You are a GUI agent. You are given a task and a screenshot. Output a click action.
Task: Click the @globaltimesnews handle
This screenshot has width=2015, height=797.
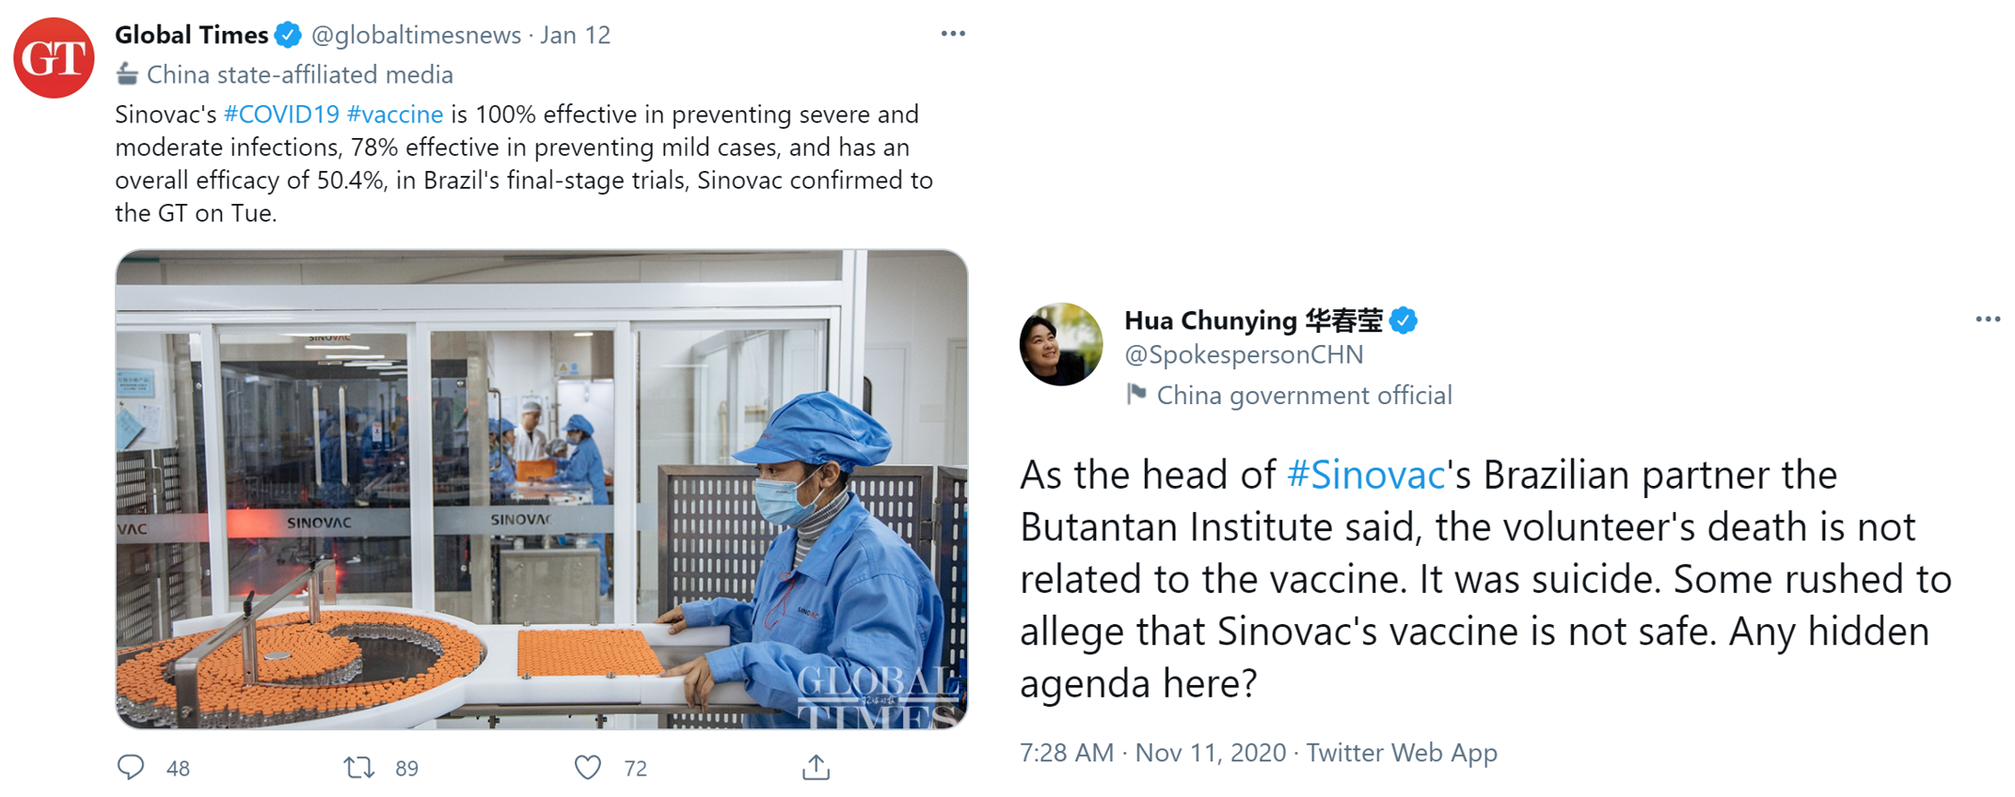tap(416, 36)
